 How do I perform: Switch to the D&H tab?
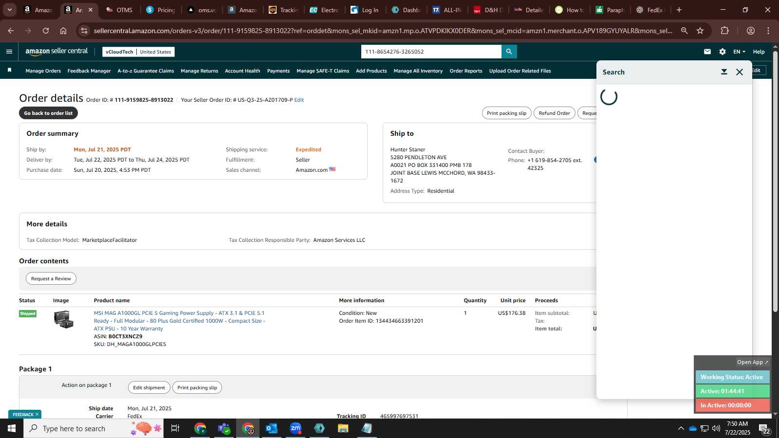click(x=488, y=10)
